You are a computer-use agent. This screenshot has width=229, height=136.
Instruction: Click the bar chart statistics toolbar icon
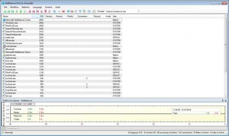point(72,11)
